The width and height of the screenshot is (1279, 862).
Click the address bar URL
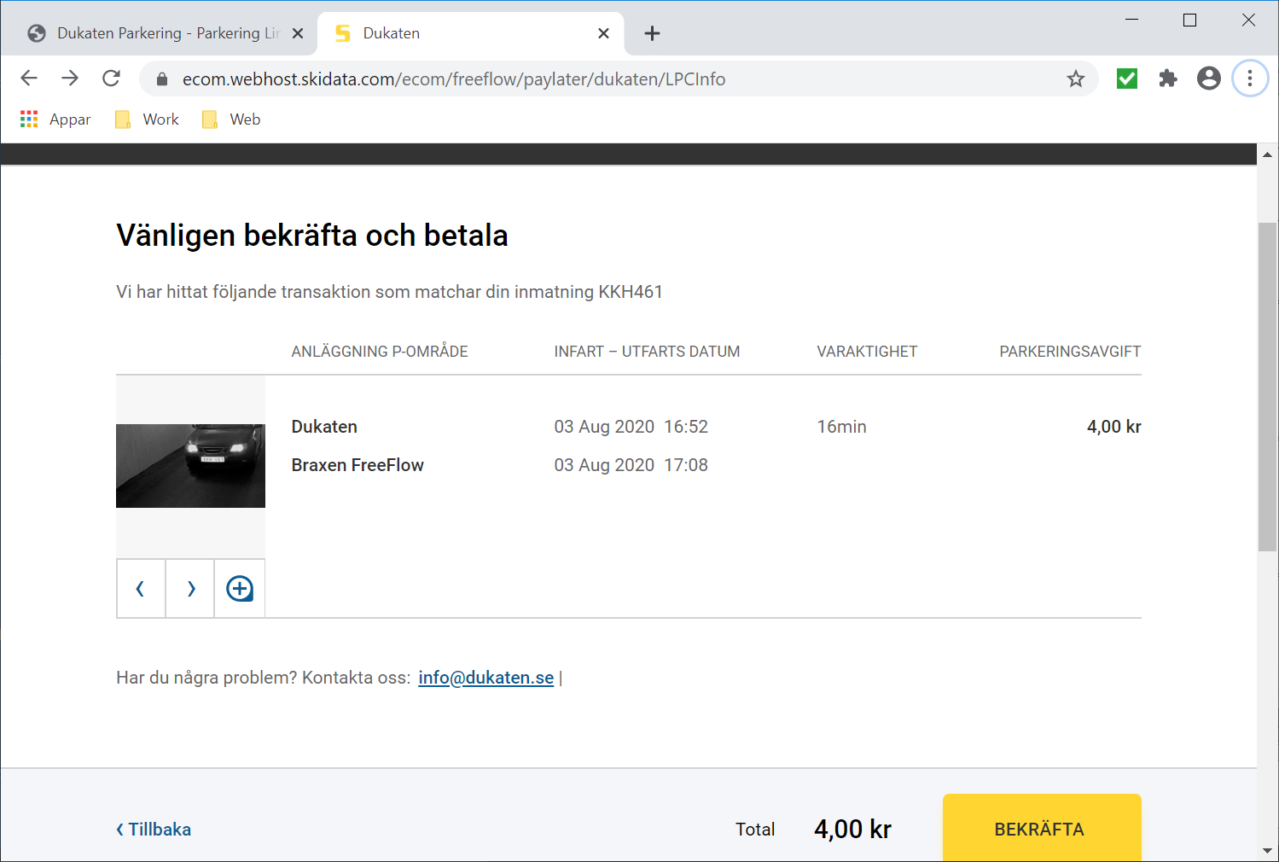tap(454, 79)
